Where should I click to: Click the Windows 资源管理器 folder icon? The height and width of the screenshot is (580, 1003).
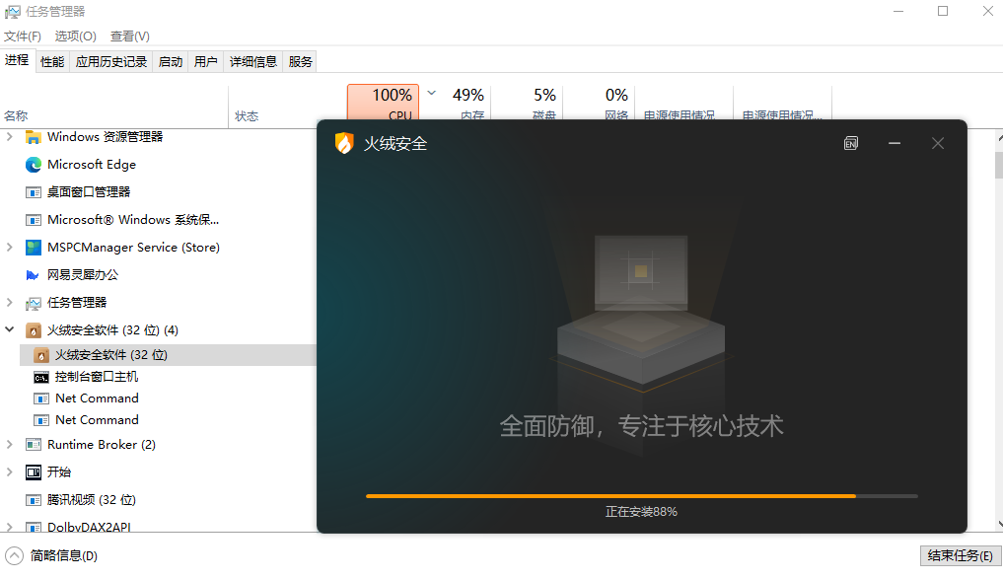(34, 137)
